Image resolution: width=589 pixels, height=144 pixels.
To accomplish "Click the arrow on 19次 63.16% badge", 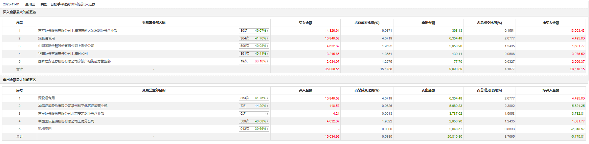I will tap(268, 61).
